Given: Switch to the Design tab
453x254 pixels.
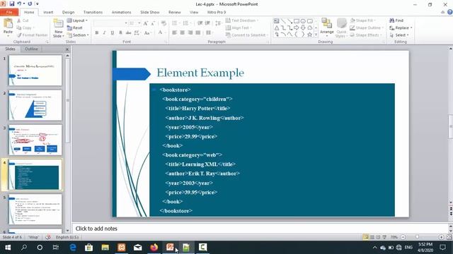Looking at the screenshot, I should (68, 12).
